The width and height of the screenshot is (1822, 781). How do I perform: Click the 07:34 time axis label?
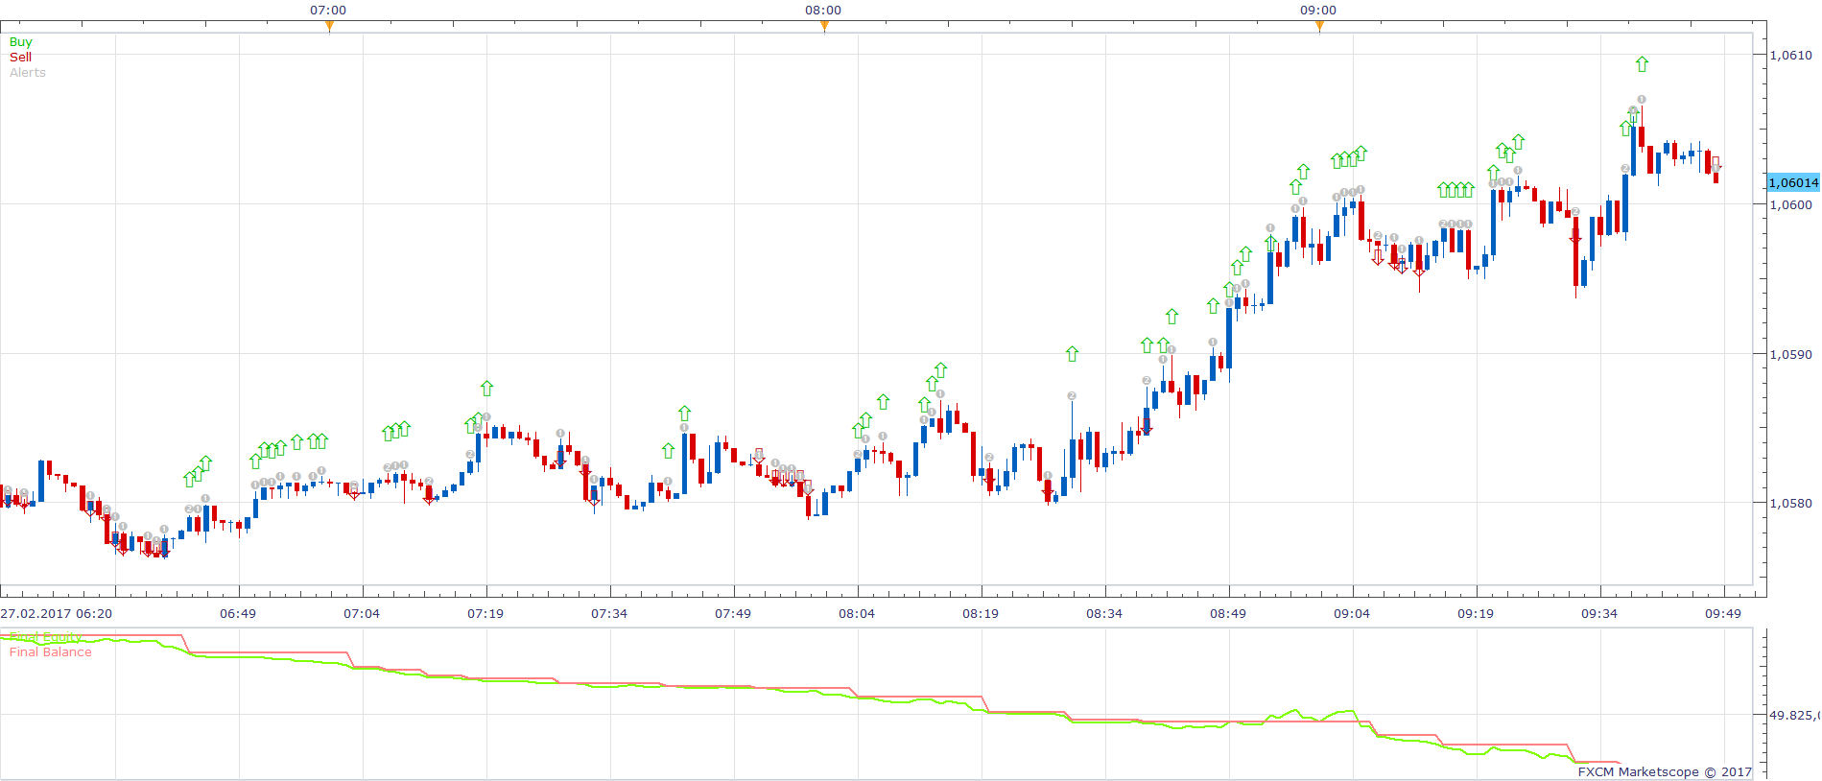[x=609, y=613]
